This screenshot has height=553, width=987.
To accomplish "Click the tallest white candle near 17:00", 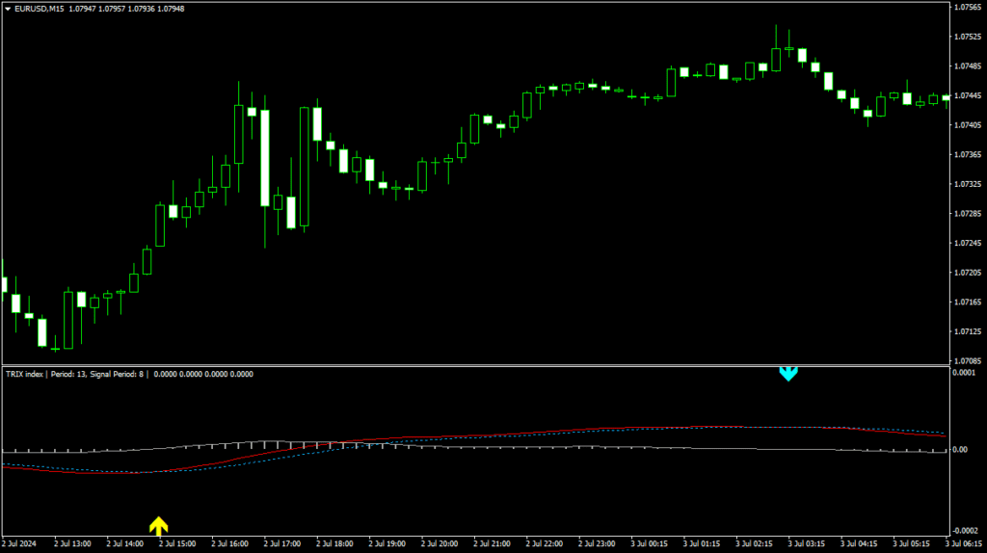I will pos(264,158).
